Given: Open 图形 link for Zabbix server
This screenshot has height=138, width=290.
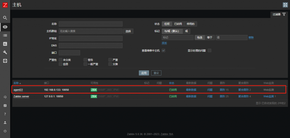Looking at the screenshot, I should click(222, 96).
